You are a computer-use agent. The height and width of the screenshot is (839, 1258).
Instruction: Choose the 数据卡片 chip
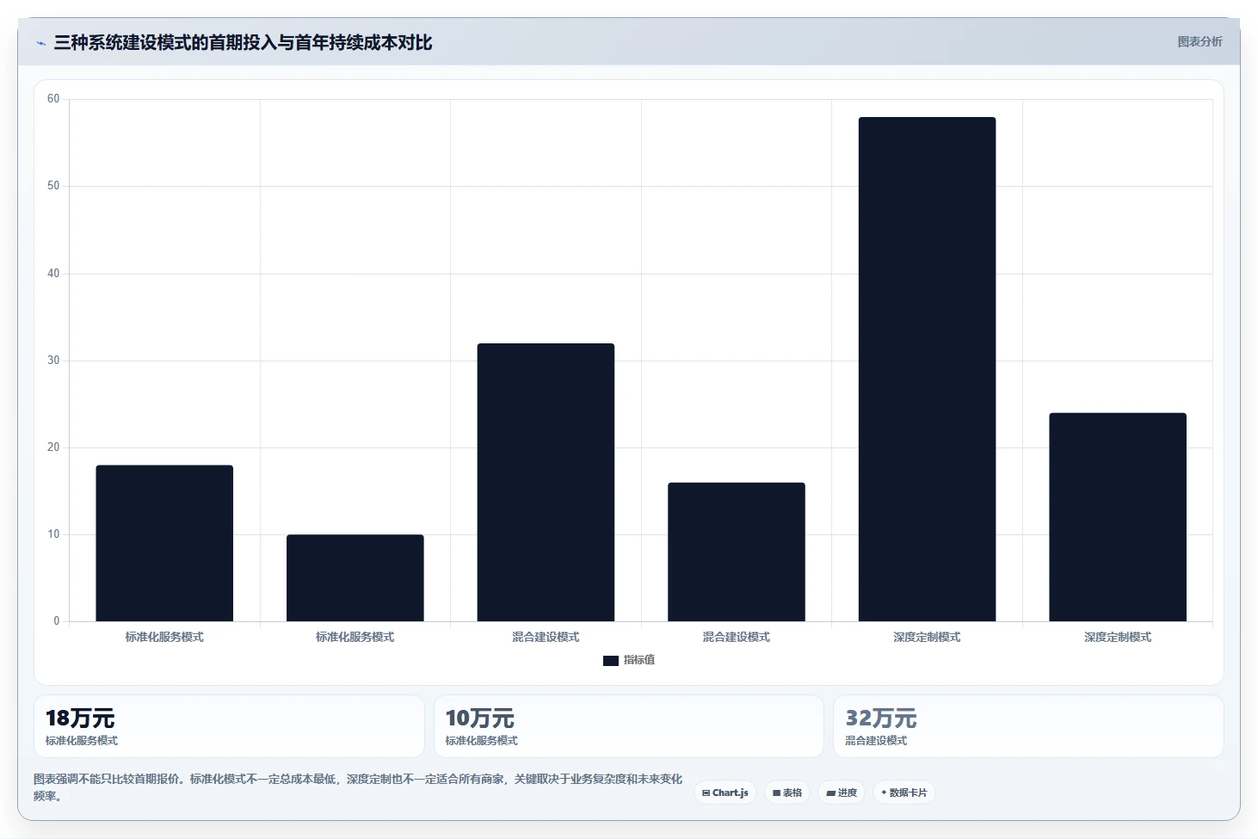904,793
